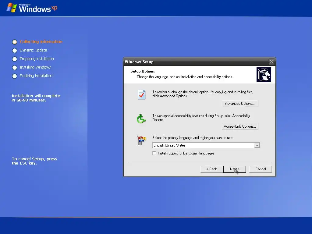Open Accessibility Options

(240, 126)
